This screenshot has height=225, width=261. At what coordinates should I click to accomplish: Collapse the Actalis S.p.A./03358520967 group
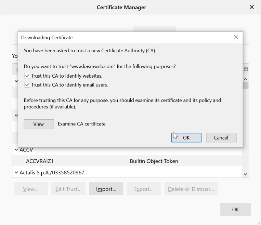click(x=16, y=173)
